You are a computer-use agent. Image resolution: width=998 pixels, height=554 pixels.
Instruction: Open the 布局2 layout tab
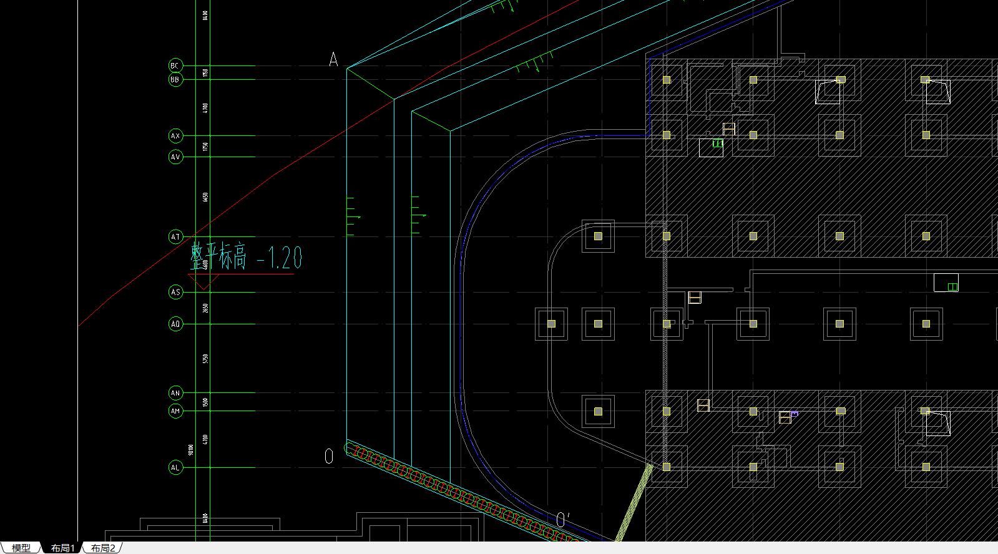102,548
